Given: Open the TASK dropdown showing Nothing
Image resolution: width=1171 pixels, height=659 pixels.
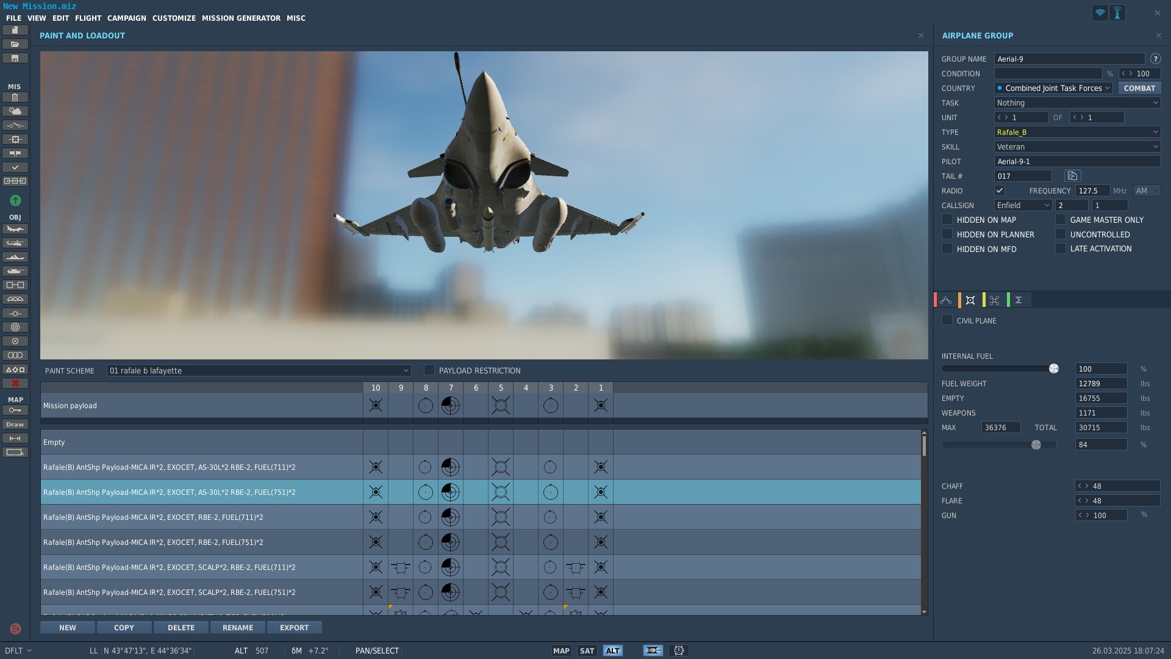Looking at the screenshot, I should [1077, 103].
